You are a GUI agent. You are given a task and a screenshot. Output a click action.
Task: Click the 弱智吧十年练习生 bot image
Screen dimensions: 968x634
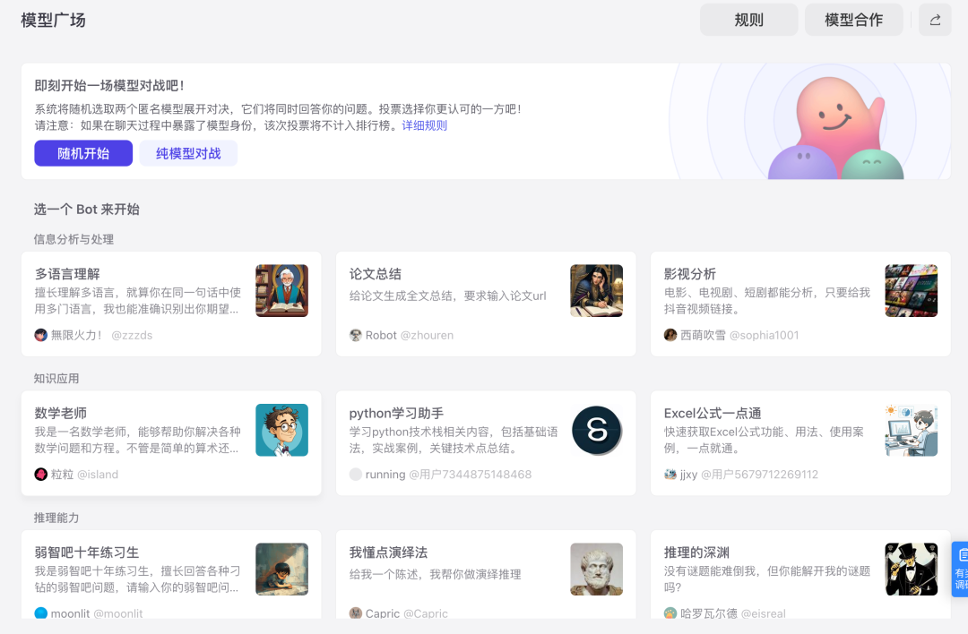tap(281, 570)
